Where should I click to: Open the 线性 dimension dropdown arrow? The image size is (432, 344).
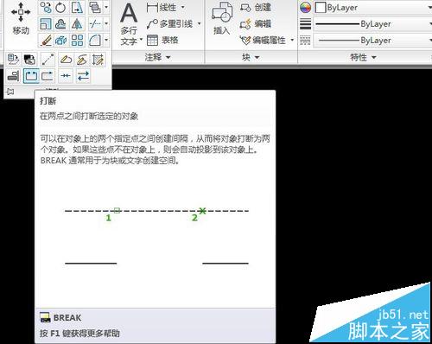tap(183, 7)
